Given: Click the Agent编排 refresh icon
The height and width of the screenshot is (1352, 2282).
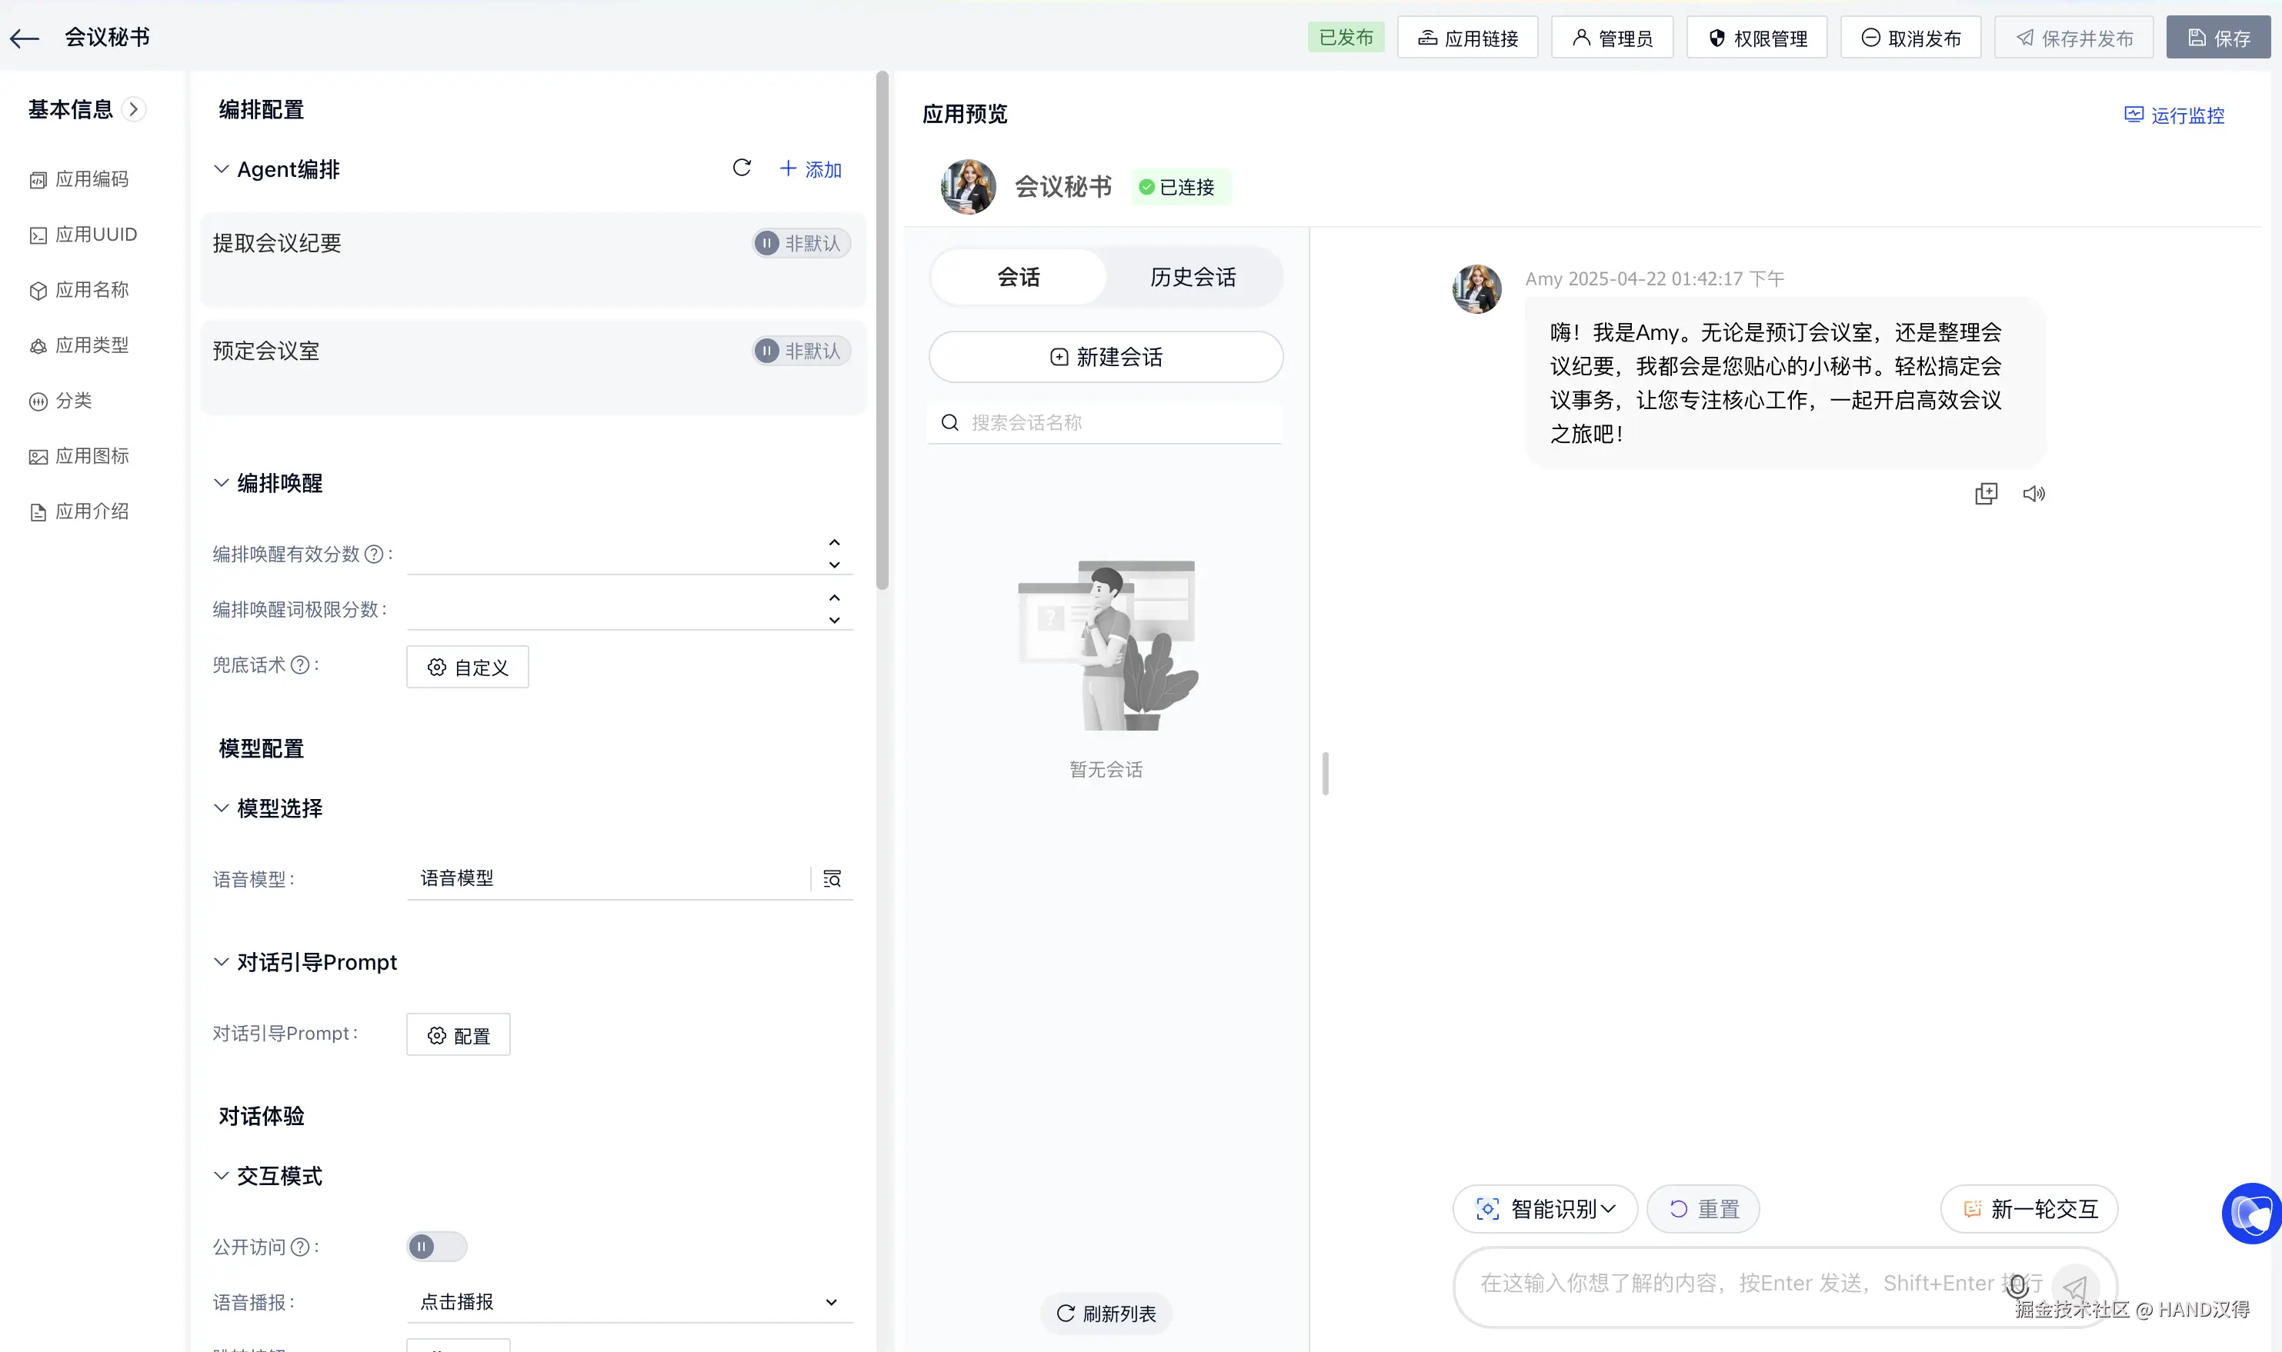Looking at the screenshot, I should [741, 168].
